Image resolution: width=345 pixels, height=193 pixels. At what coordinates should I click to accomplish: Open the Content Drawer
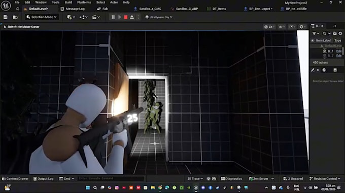point(15,179)
